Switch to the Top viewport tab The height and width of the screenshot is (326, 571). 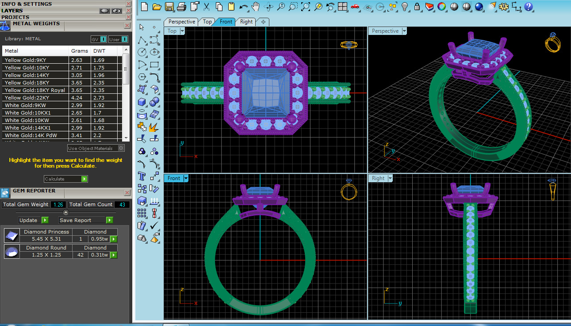(x=207, y=22)
